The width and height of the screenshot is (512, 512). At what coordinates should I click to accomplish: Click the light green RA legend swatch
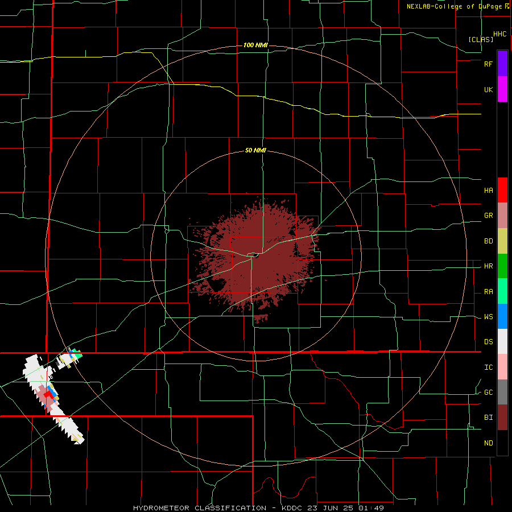502,291
